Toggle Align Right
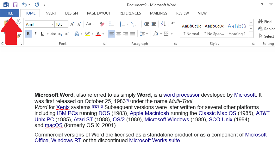The image size is (275, 151). (x=126, y=34)
